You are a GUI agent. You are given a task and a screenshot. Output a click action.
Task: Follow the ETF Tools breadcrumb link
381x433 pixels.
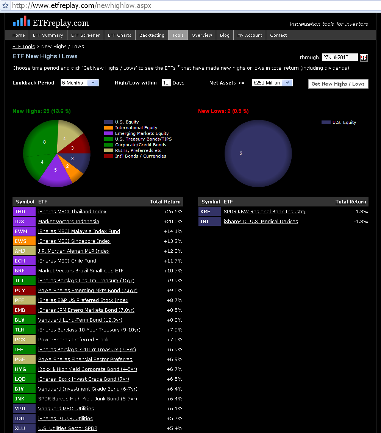coord(23,46)
